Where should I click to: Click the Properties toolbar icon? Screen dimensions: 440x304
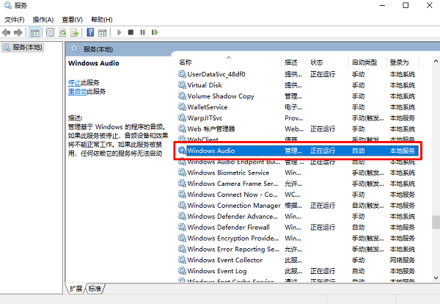point(50,32)
